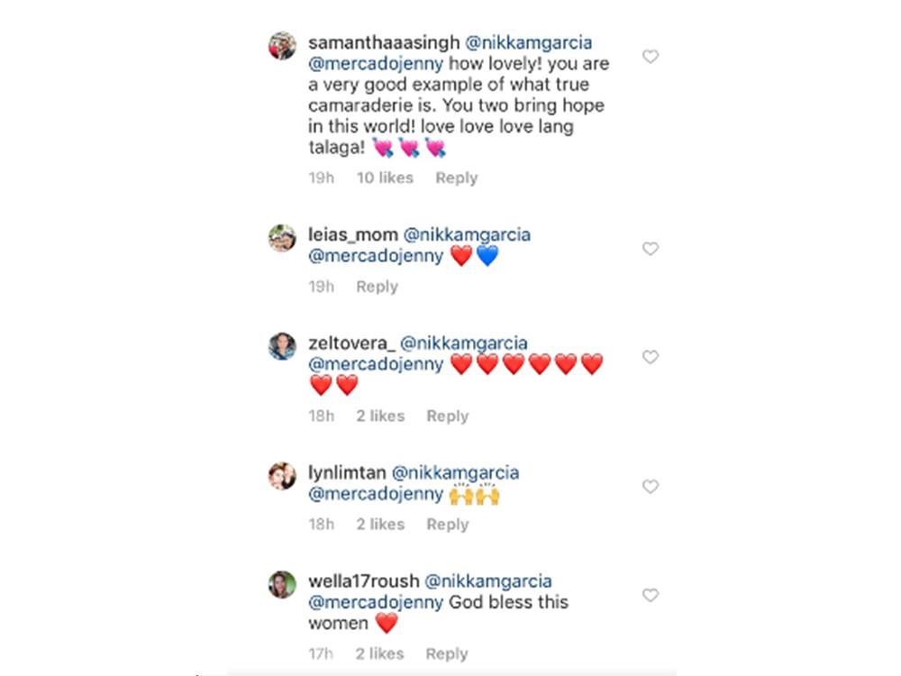Open samanthaaasingh's profile picture
Screen dimensions: 901x676
(282, 46)
